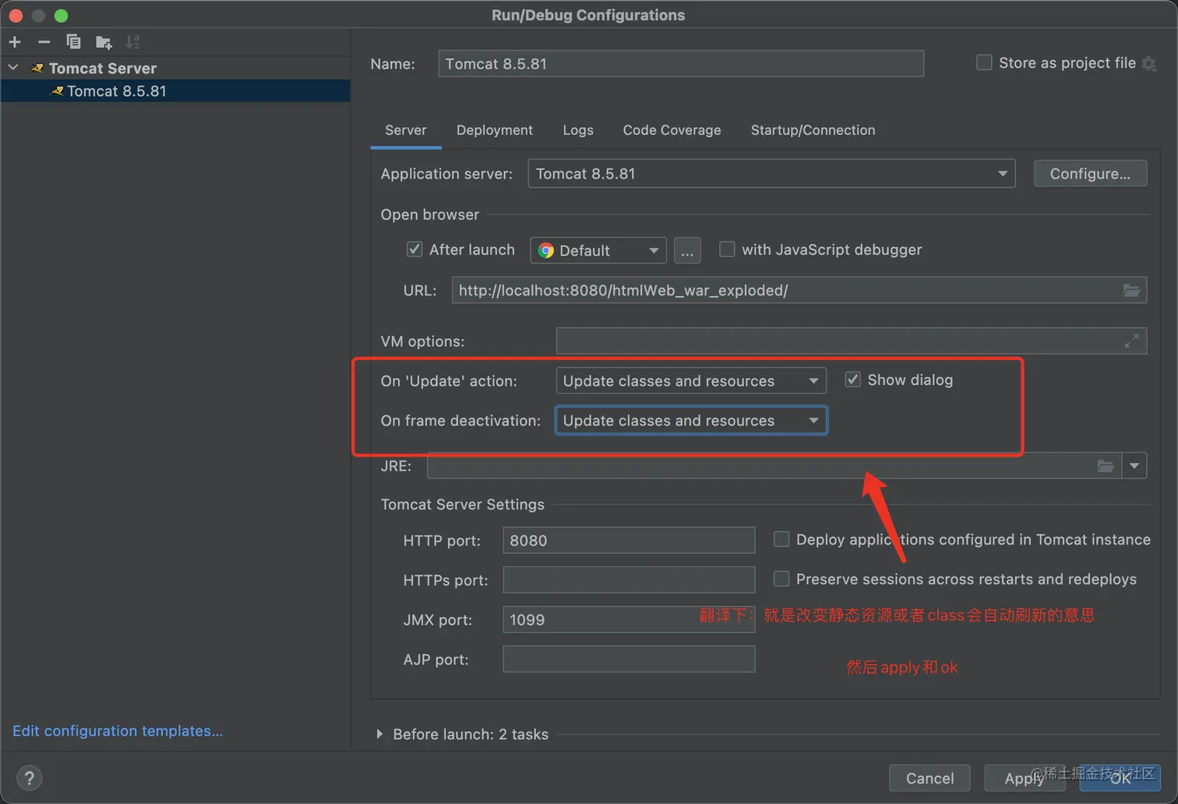Click Cancel button
This screenshot has width=1178, height=804.
point(929,778)
